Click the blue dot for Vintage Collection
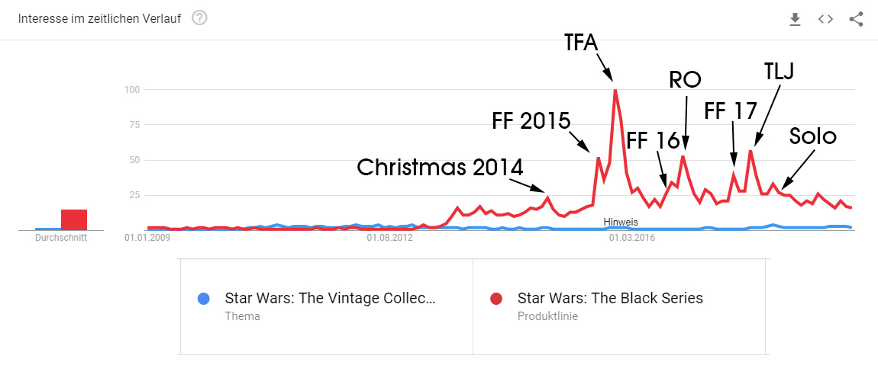 click(x=202, y=299)
